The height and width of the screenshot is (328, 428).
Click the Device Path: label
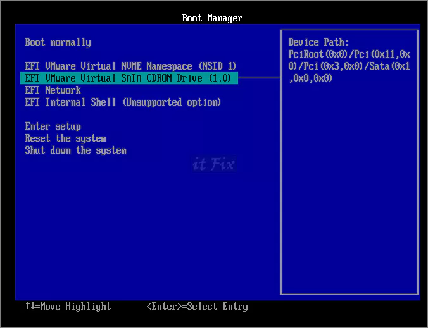(318, 42)
